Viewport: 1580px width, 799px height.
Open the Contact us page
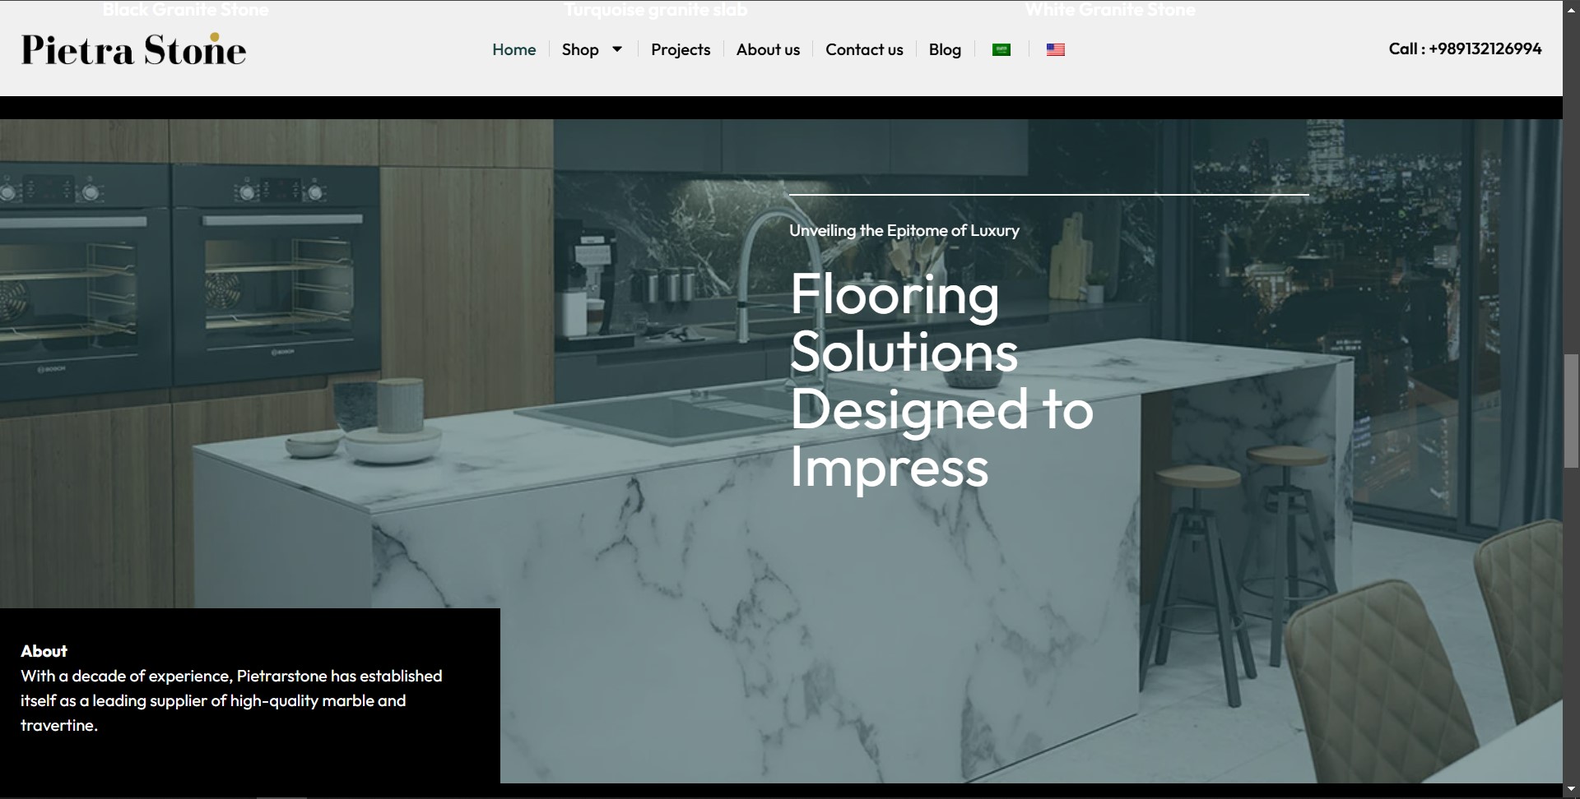pyautogui.click(x=863, y=49)
